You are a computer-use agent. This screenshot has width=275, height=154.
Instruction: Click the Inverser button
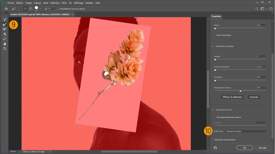tap(254, 97)
